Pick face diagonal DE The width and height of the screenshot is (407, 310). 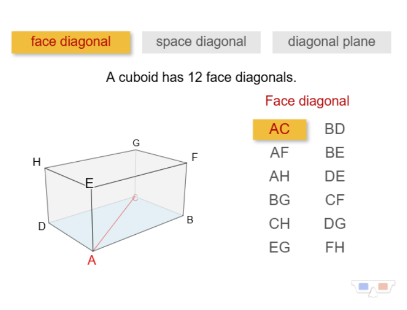coord(335,177)
